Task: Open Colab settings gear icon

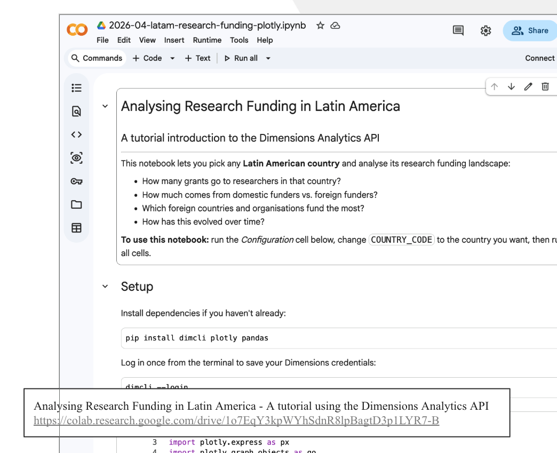Action: [x=486, y=31]
